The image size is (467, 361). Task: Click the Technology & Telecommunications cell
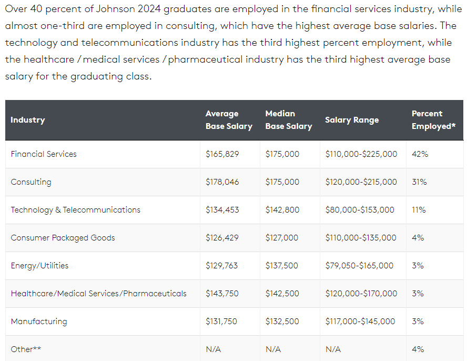coord(76,210)
